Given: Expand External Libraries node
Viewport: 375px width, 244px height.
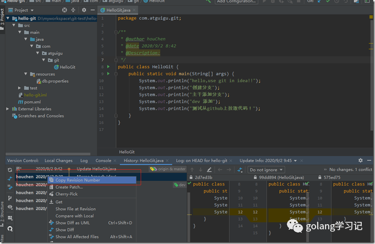Looking at the screenshot, I should pyautogui.click(x=8, y=109).
